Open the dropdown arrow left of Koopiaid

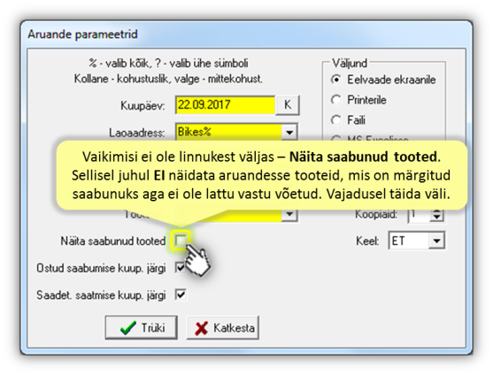289,214
